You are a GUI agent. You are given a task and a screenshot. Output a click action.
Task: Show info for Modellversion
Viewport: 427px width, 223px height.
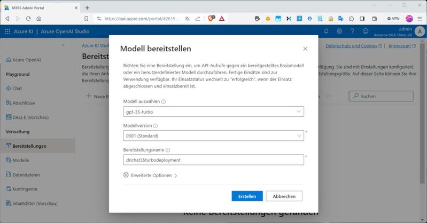(156, 126)
